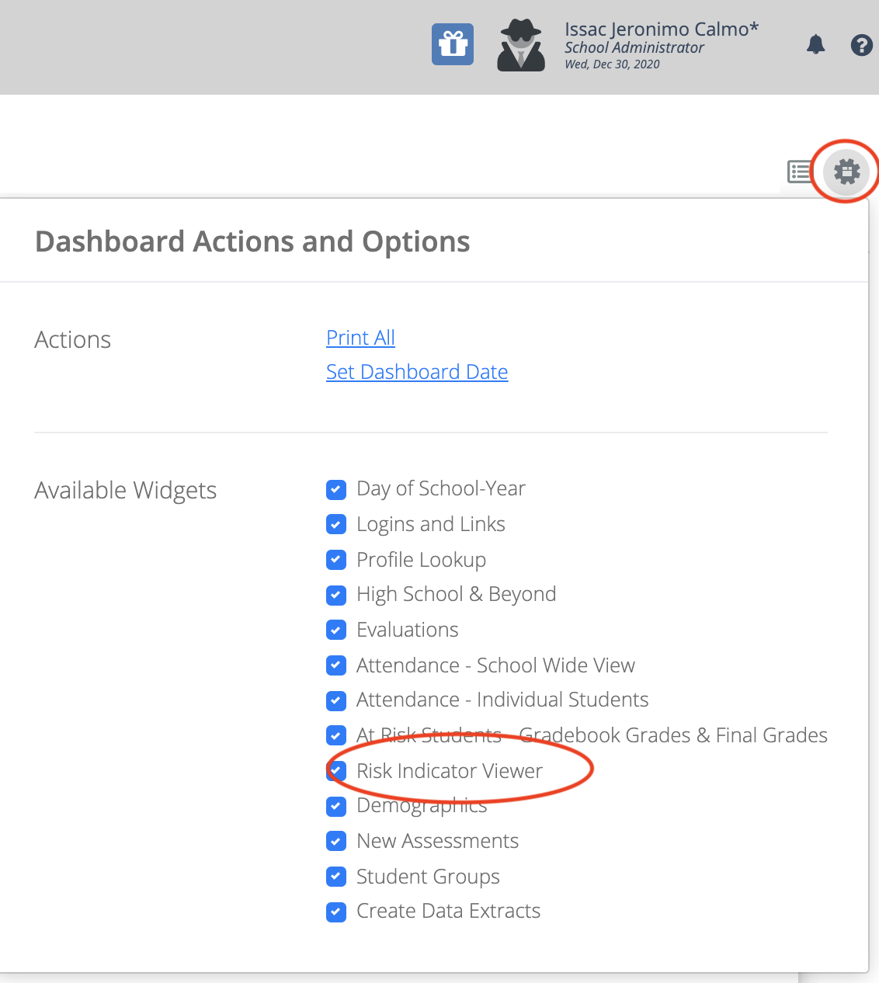Click the list view icon beside gear
The height and width of the screenshot is (983, 879).
point(800,171)
